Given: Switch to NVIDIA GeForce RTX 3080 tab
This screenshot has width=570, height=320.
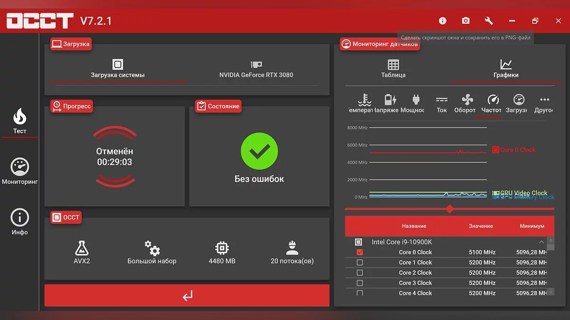Looking at the screenshot, I should [256, 69].
